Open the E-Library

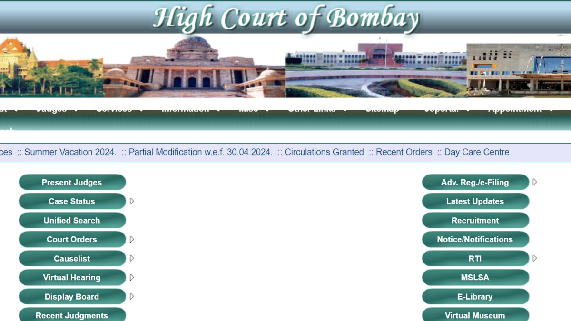tap(475, 296)
